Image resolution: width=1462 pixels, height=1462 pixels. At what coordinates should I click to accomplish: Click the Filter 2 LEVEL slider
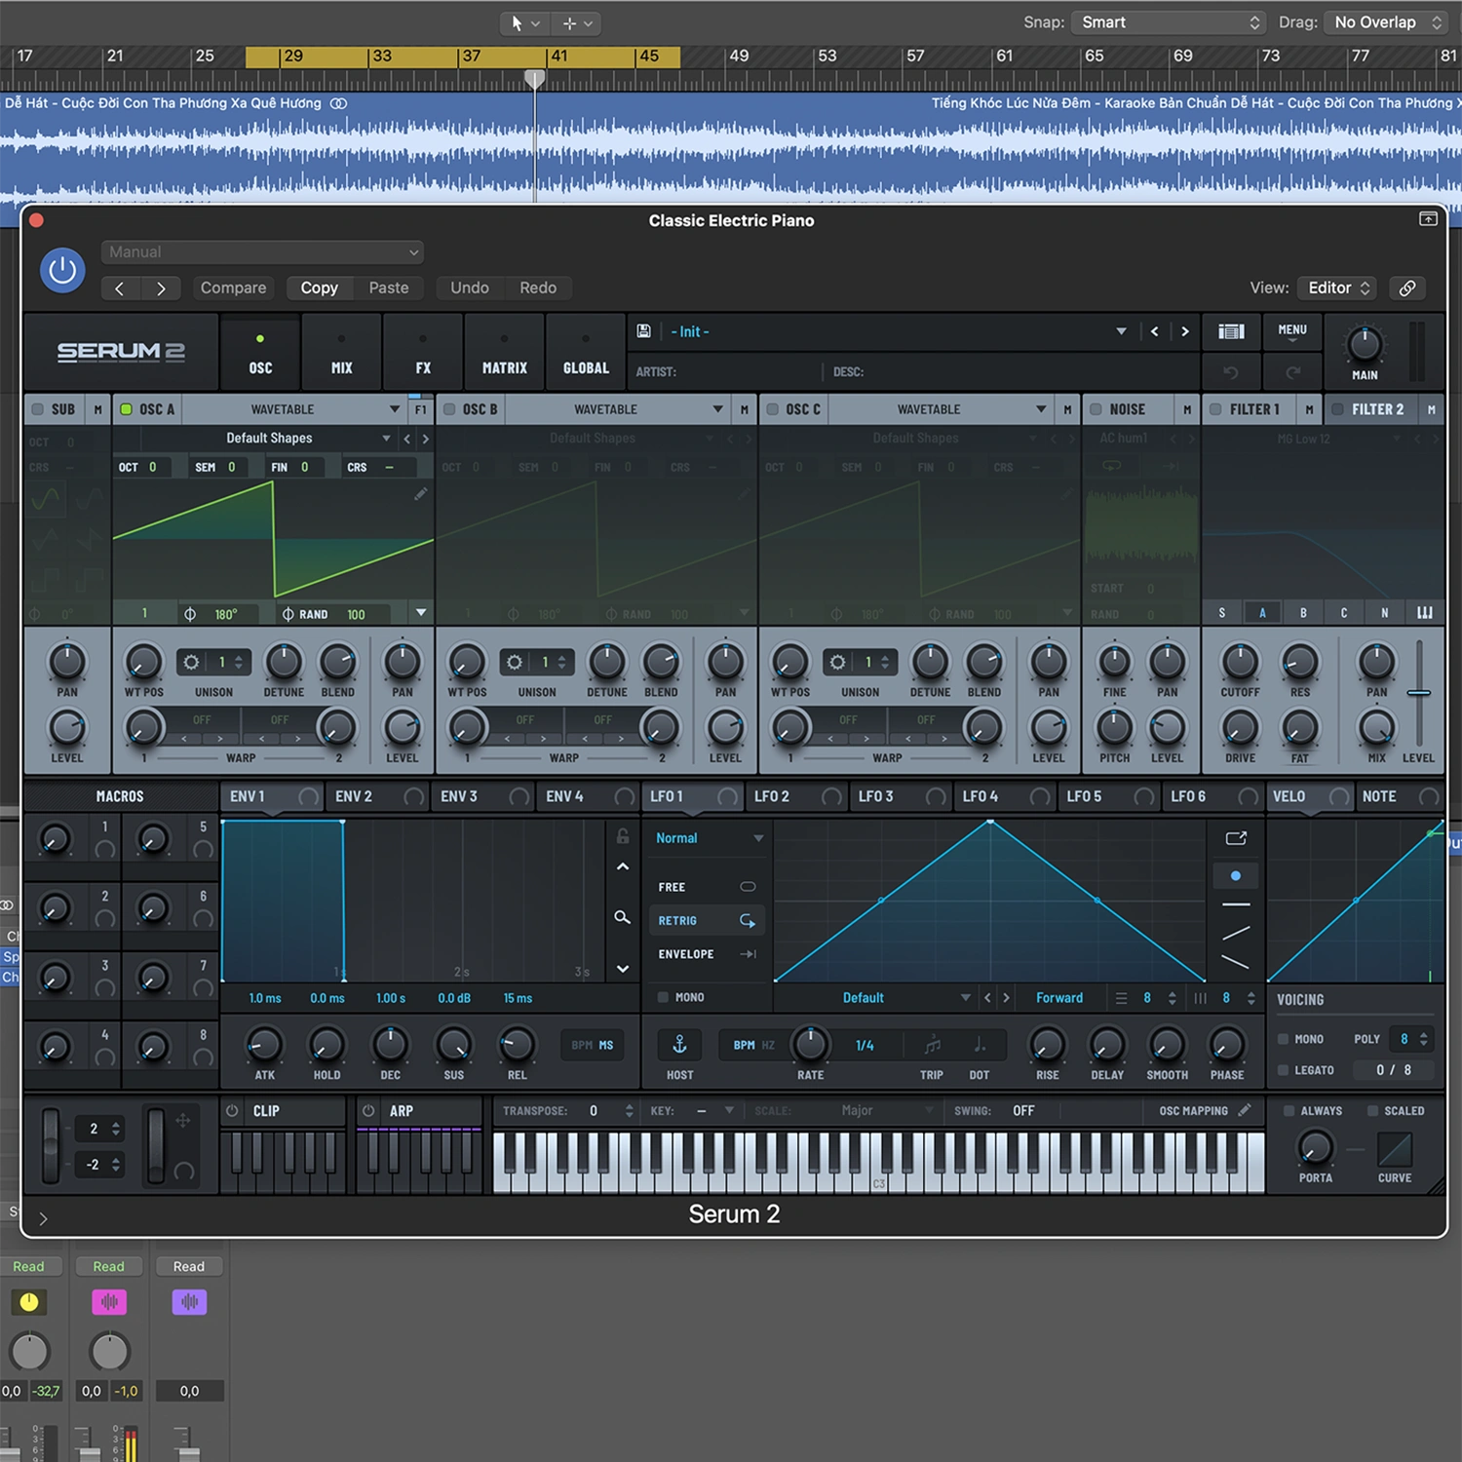pyautogui.click(x=1419, y=693)
